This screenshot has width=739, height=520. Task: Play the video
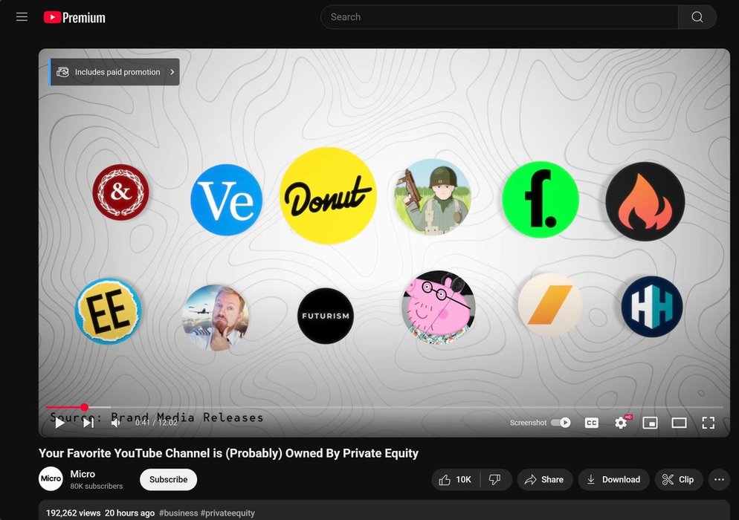[60, 423]
